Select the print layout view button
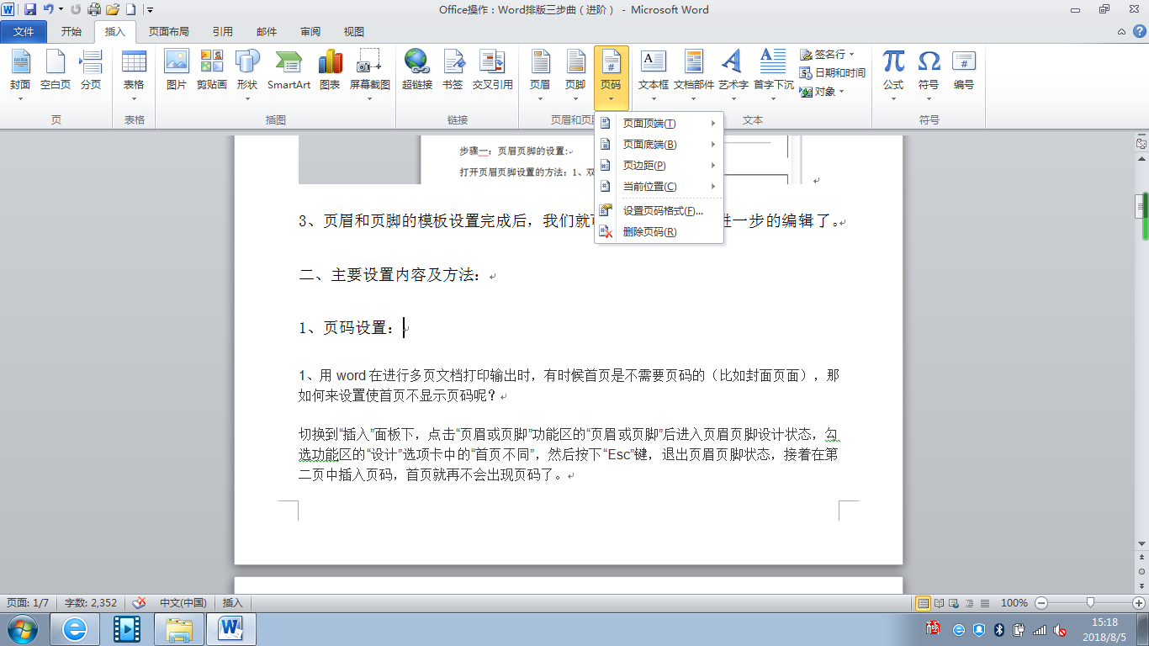The image size is (1149, 646). tap(924, 603)
